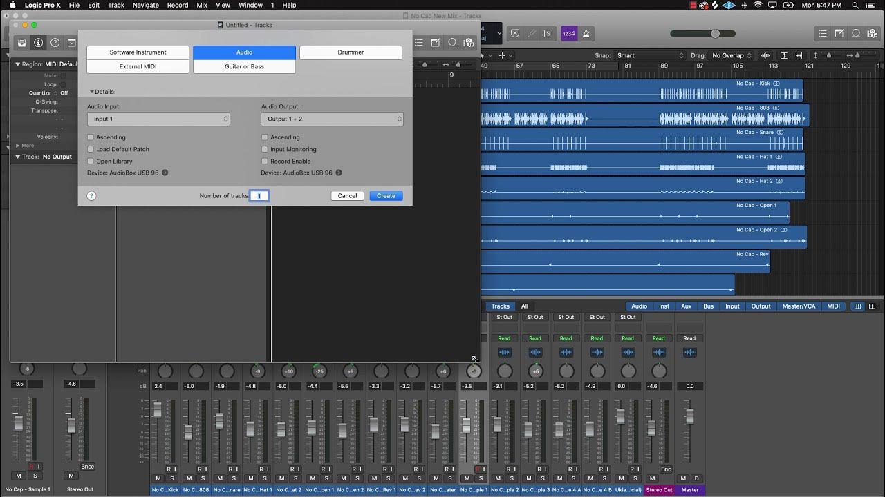
Task: Toggle the metronome click button
Action: [586, 33]
